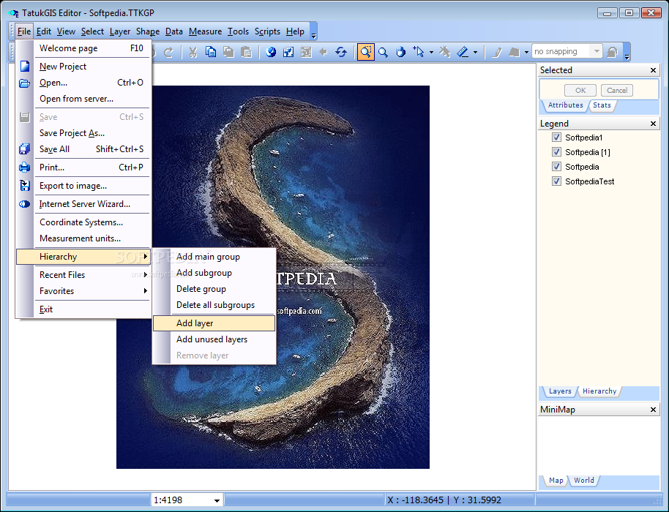Close the MiniMap panel

(x=653, y=410)
